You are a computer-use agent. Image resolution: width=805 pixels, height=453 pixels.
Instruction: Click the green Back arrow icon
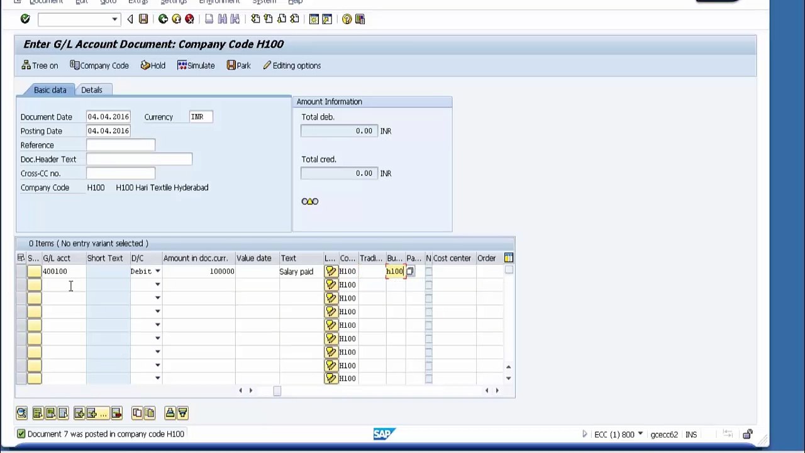coord(163,19)
